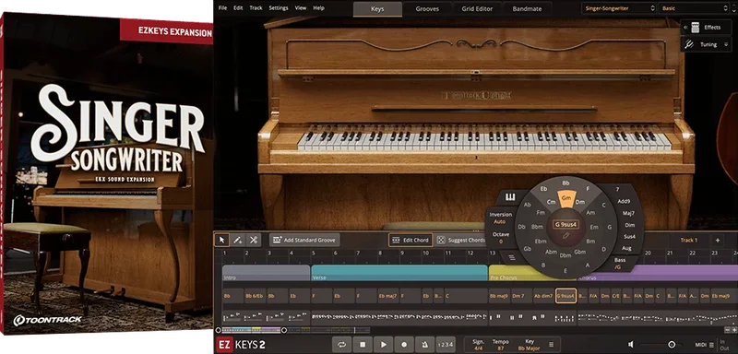Image resolution: width=738 pixels, height=354 pixels.
Task: Add a new track with the plus button
Action: (x=718, y=241)
